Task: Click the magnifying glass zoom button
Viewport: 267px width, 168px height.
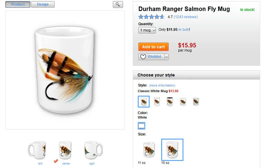Action: point(118,5)
